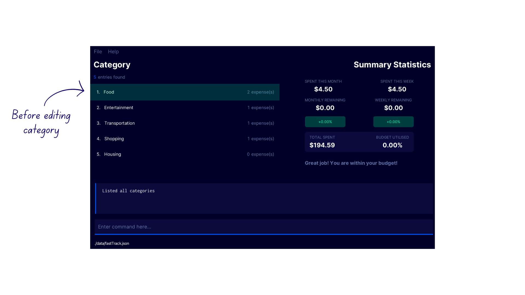Click the Summary Statistics heading
This screenshot has width=525, height=295.
392,65
